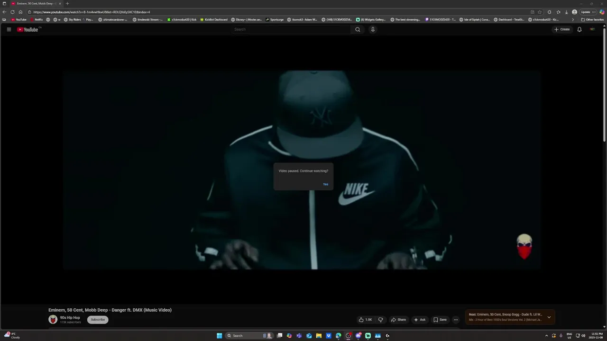Image resolution: width=607 pixels, height=341 pixels.
Task: Open the Copilot sidebar icon
Action: [x=602, y=12]
